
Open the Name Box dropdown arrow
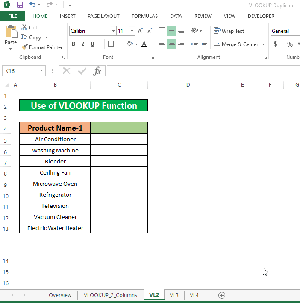pos(41,71)
